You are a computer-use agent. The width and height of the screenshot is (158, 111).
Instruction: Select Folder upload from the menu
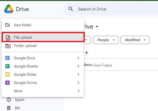click(43, 46)
